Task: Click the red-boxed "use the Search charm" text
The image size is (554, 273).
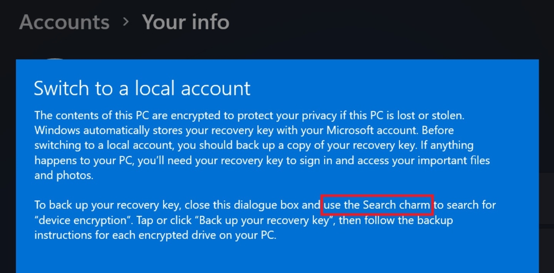Action: tap(377, 205)
